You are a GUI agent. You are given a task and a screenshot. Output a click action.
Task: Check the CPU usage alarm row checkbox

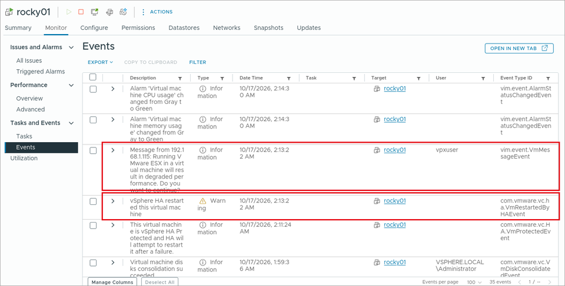pos(93,89)
